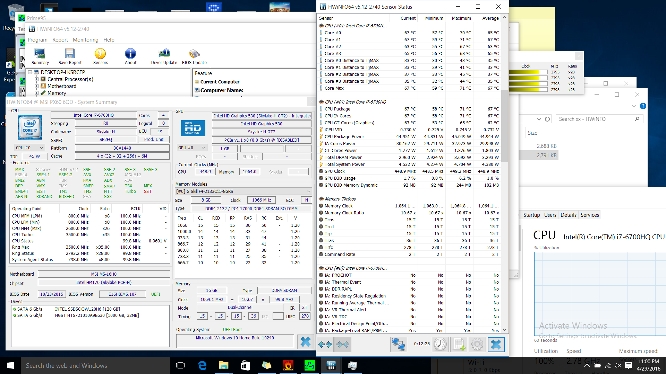The image size is (666, 374).
Task: Expand the Memory tree node
Action: point(36,93)
